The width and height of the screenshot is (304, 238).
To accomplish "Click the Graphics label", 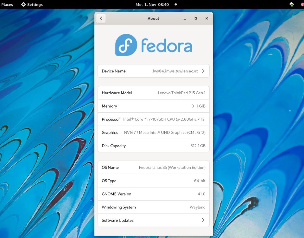I will pos(110,133).
